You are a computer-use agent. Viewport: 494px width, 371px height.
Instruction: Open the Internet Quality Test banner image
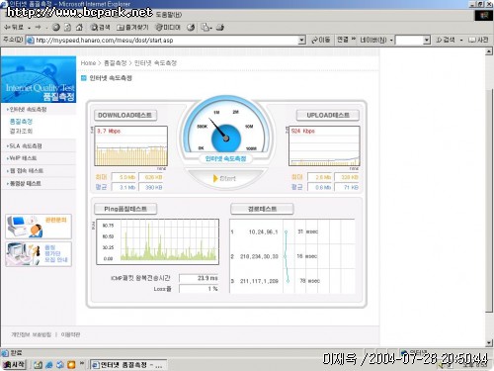[39, 79]
